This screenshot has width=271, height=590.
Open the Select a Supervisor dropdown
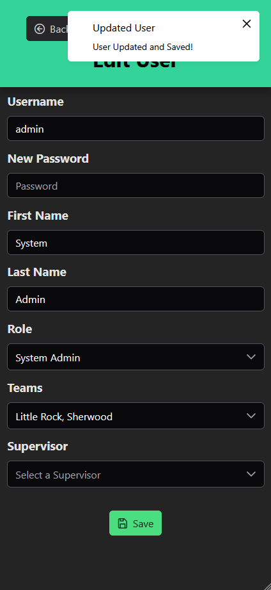coord(135,474)
